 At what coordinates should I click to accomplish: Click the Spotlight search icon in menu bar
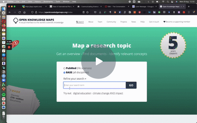pos(168,2)
